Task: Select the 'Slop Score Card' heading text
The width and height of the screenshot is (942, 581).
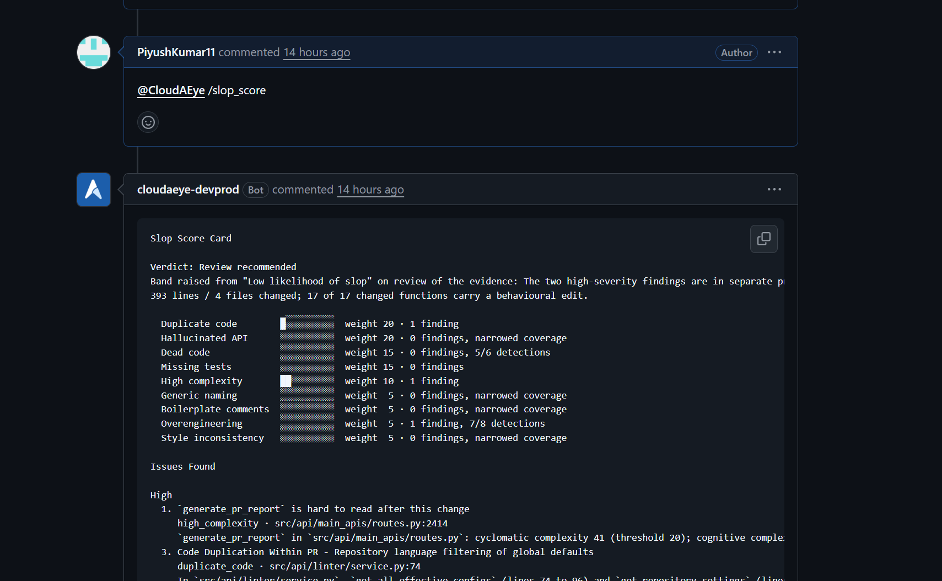Action: click(191, 238)
